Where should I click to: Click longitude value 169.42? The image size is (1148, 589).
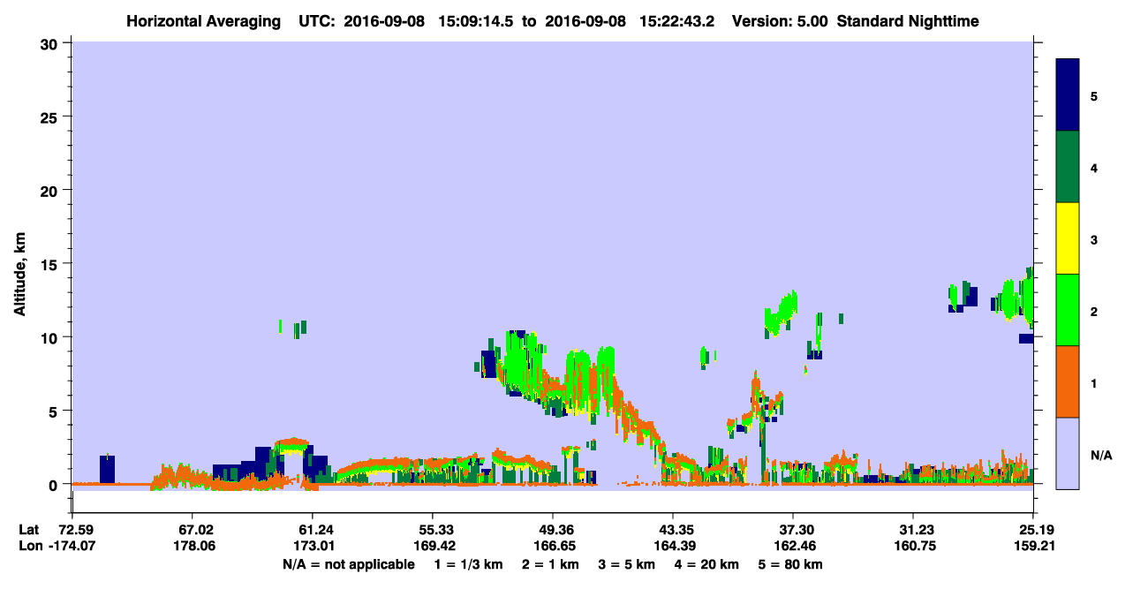pos(433,546)
